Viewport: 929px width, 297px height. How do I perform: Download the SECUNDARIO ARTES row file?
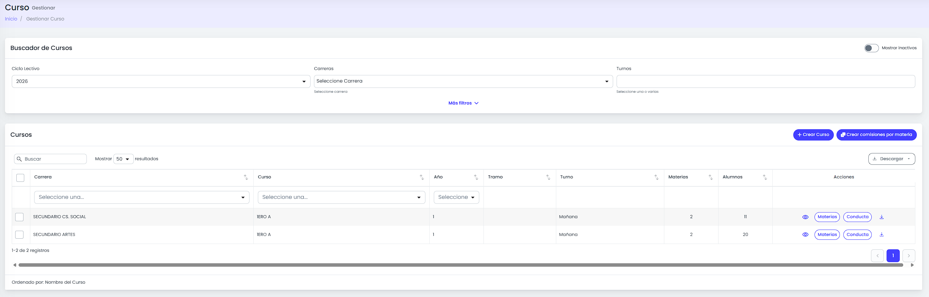(x=882, y=234)
